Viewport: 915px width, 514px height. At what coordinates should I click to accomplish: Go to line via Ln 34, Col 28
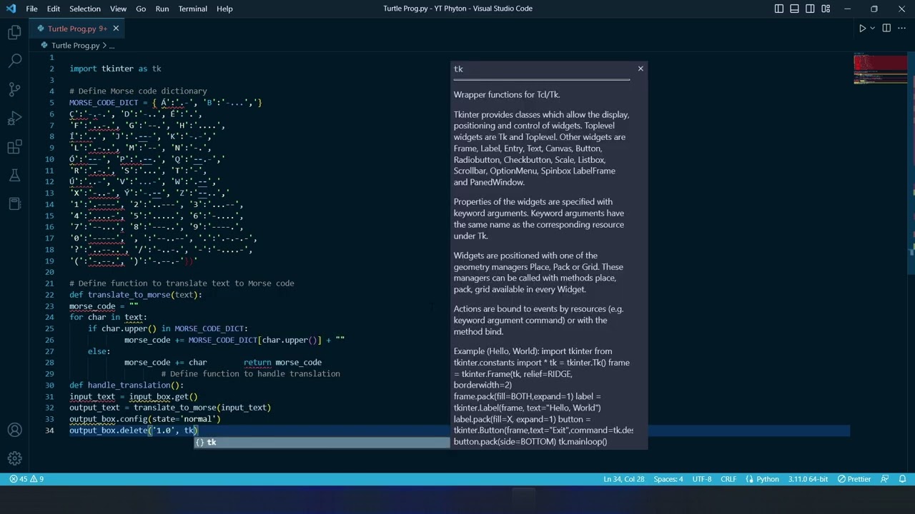(x=624, y=479)
